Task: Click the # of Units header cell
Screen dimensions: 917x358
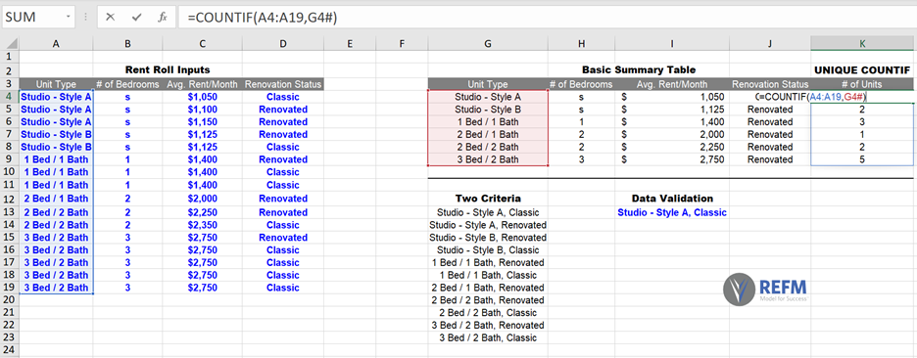Action: 862,84
